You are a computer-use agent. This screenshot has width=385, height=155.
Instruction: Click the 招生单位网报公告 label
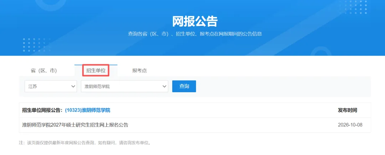41,110
